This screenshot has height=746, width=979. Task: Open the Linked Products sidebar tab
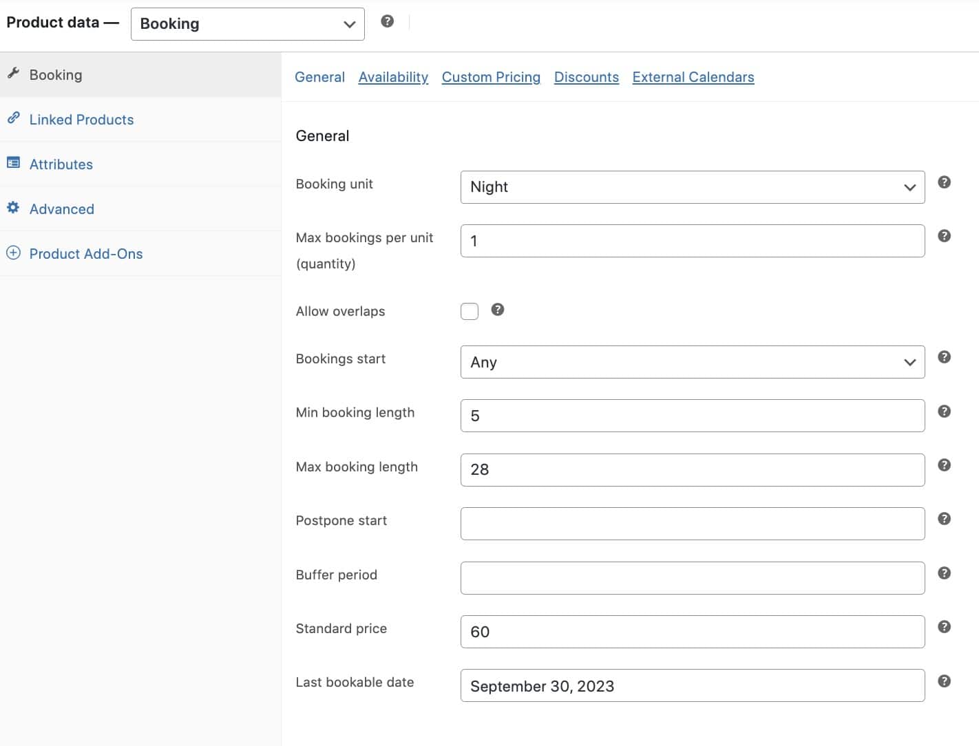[140, 120]
